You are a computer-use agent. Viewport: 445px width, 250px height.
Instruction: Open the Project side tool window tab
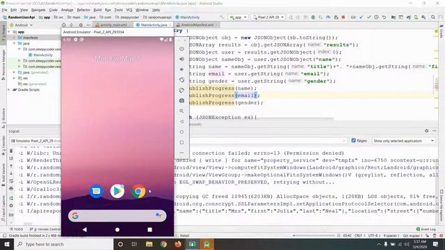coord(3,34)
